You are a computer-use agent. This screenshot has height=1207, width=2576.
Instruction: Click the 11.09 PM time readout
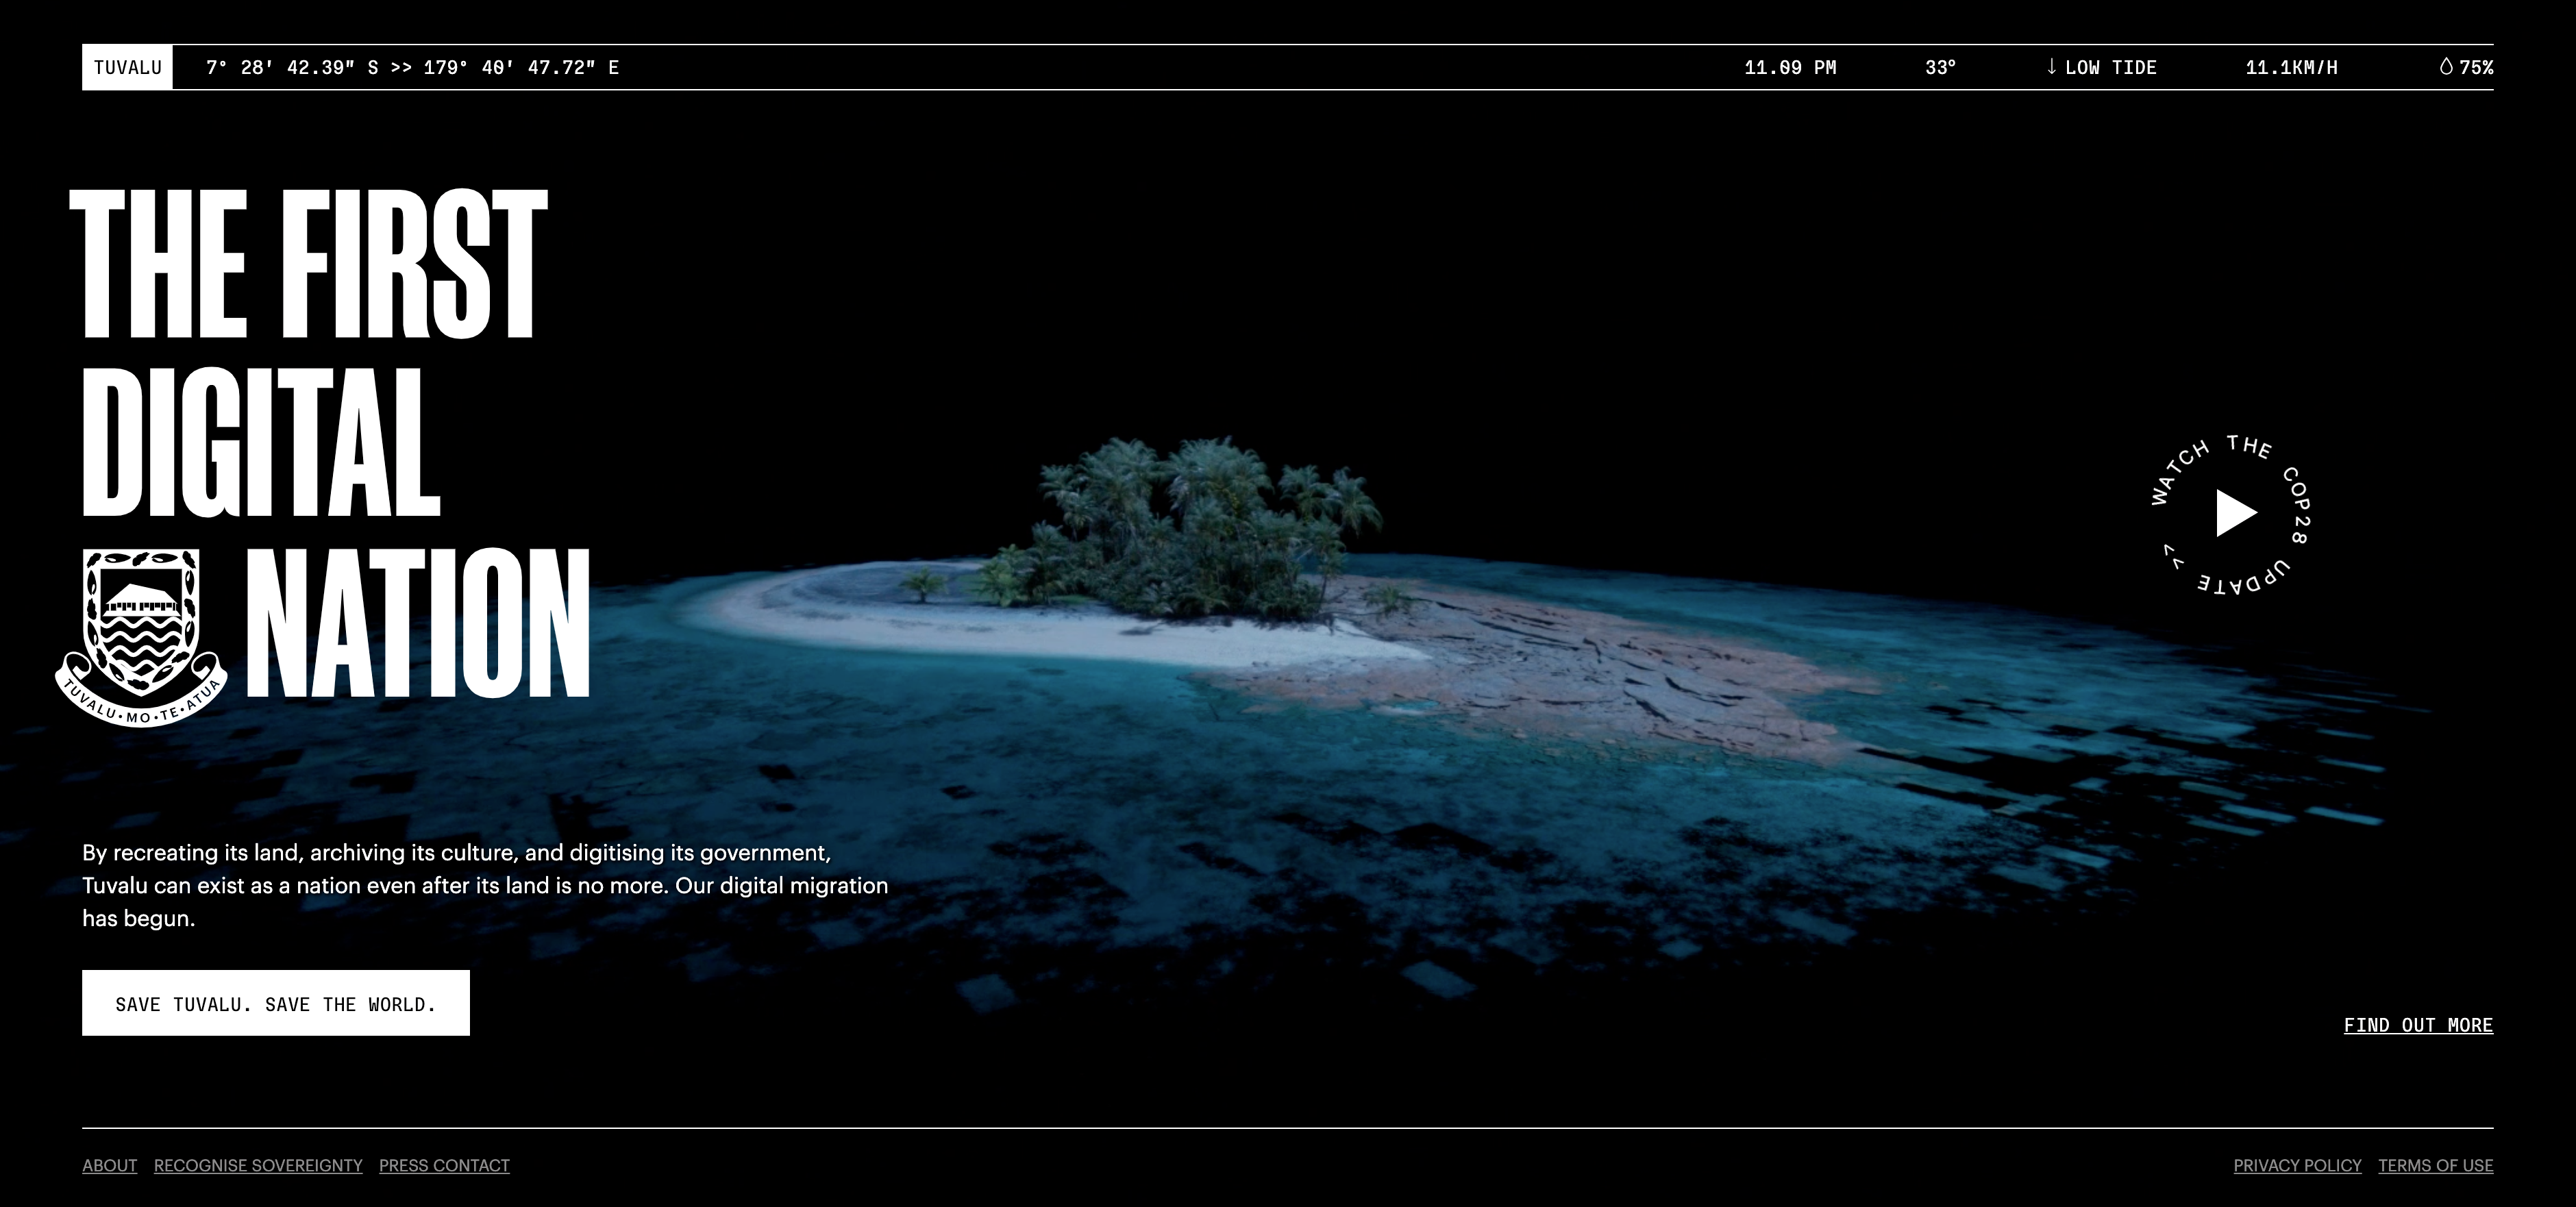click(x=1790, y=67)
